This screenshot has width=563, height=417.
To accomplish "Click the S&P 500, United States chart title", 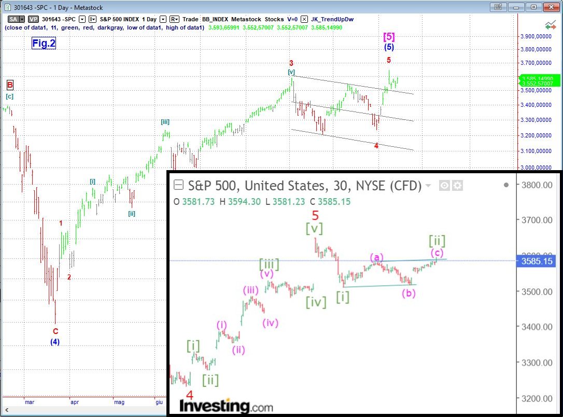I will 304,186.
